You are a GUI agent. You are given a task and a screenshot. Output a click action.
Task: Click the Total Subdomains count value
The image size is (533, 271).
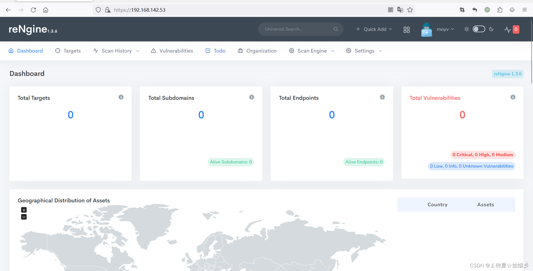click(201, 115)
